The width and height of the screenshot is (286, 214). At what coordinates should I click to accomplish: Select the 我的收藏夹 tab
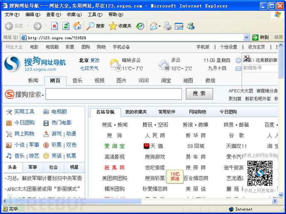click(136, 112)
